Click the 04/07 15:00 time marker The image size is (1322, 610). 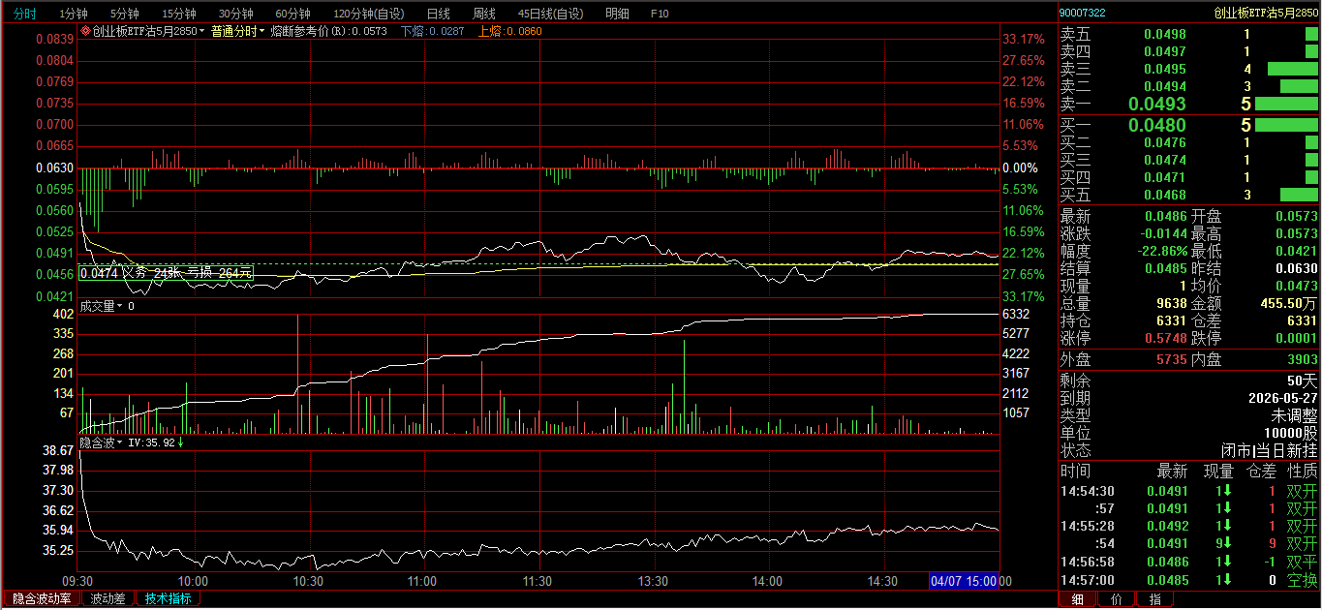point(964,581)
